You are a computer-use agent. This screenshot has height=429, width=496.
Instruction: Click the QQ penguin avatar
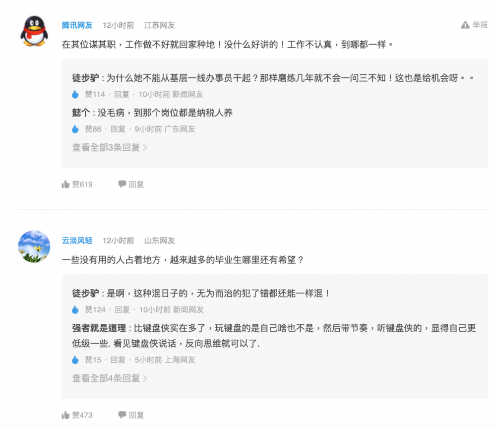tap(34, 30)
